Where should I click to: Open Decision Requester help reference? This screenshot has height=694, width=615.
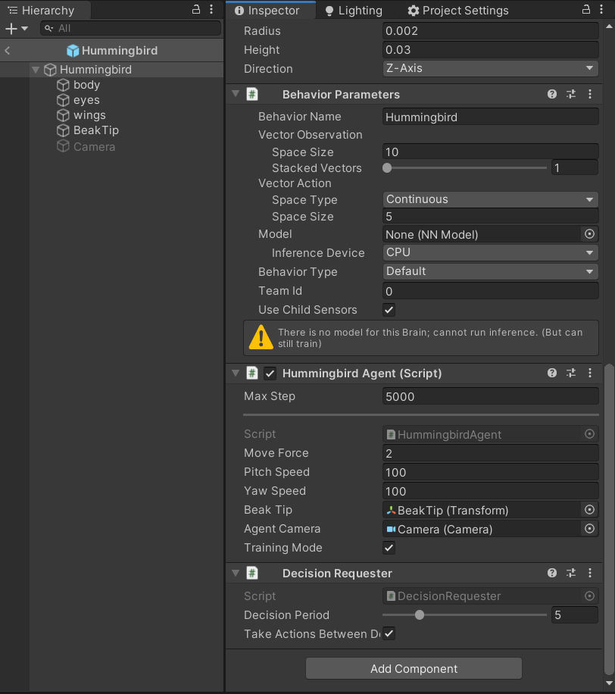(551, 573)
